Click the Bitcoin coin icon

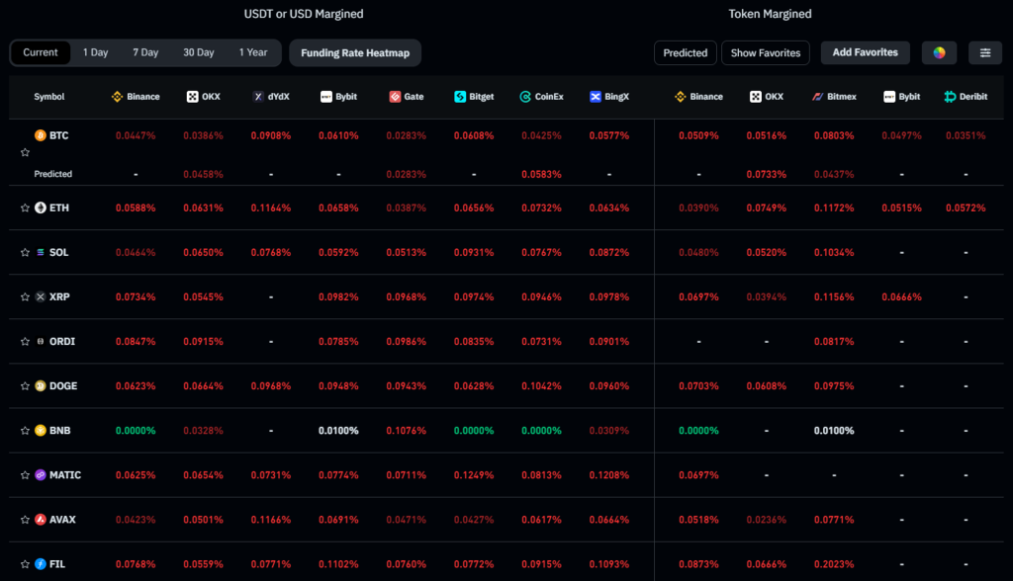click(x=41, y=134)
